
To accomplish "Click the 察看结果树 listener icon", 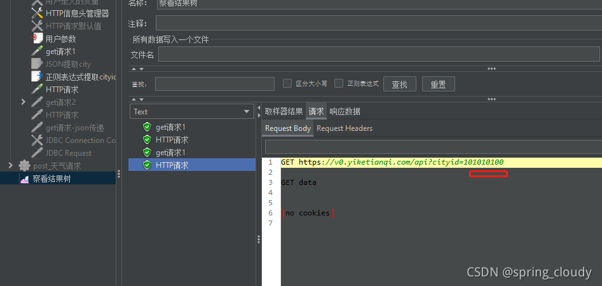I will point(24,179).
